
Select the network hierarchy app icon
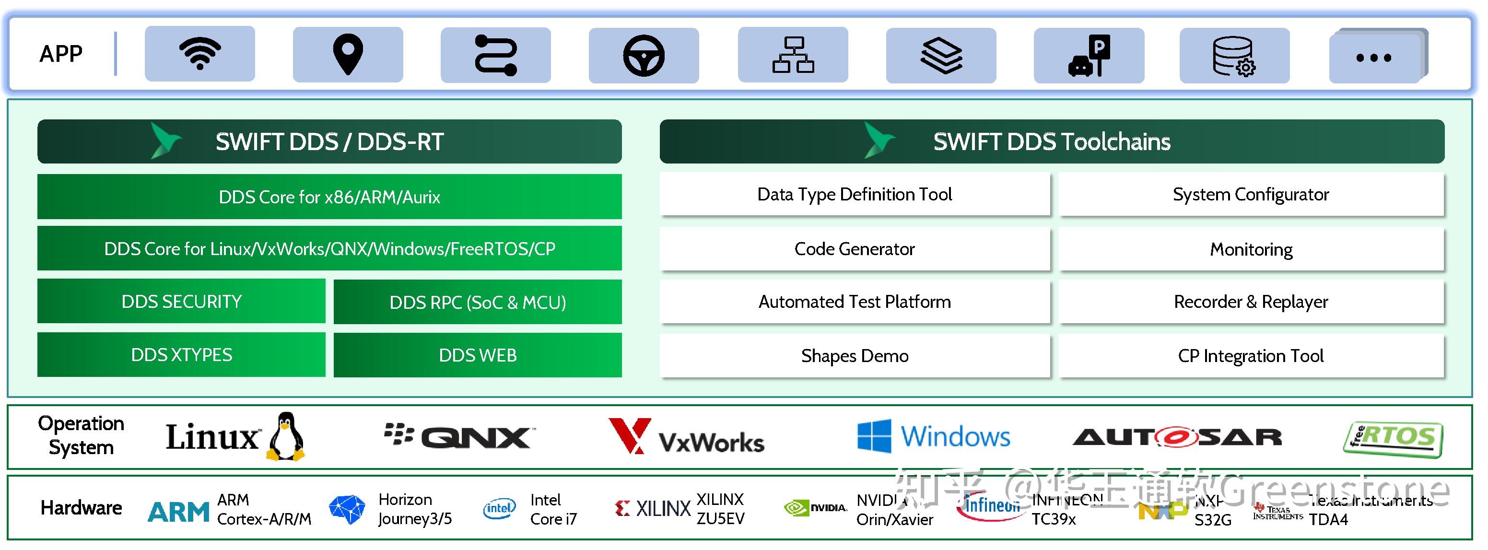tap(793, 54)
